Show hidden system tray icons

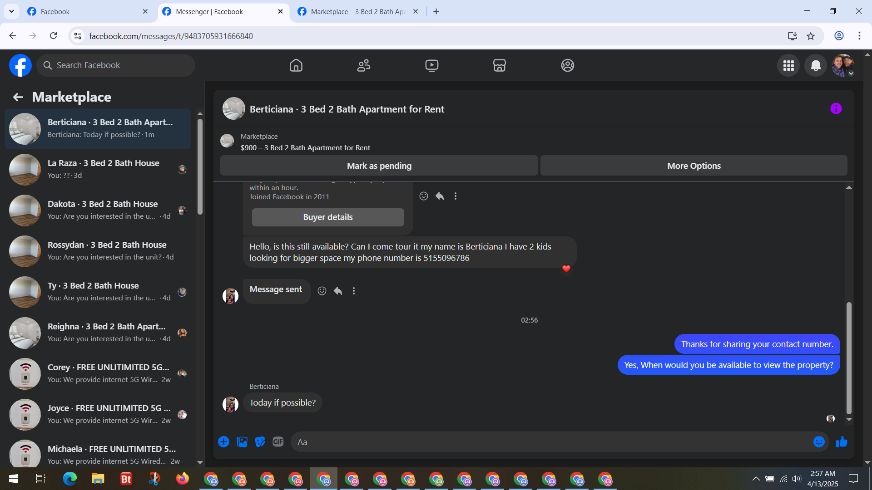(756, 479)
